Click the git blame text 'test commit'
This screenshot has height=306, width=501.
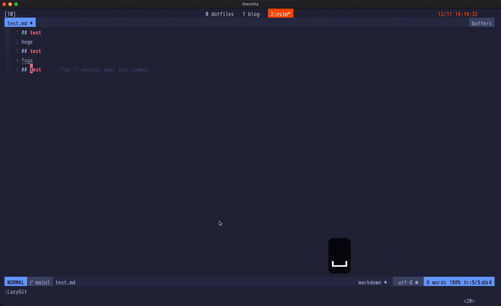[x=133, y=70]
